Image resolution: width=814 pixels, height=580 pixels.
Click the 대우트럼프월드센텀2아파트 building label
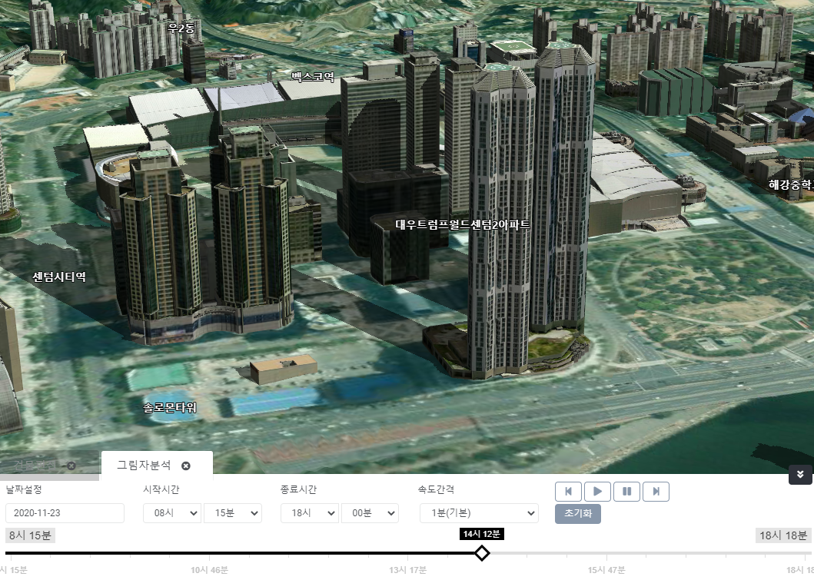tap(463, 225)
